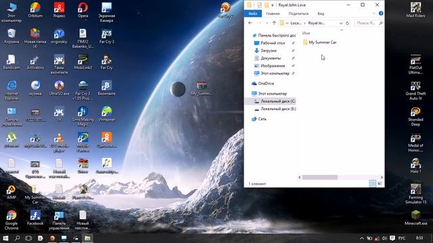Open Загрузки in the navigation pane
Image resolution: width=433 pixels, height=243 pixels.
pyautogui.click(x=265, y=51)
